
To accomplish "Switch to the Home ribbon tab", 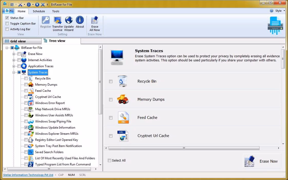I will click(x=22, y=11).
